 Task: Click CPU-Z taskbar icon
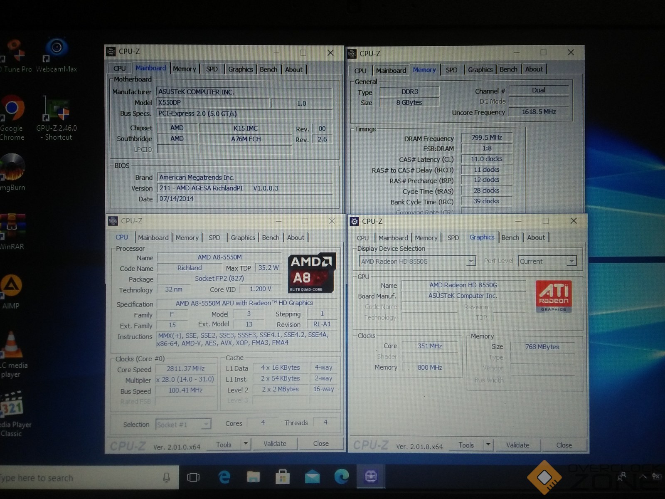click(x=371, y=477)
